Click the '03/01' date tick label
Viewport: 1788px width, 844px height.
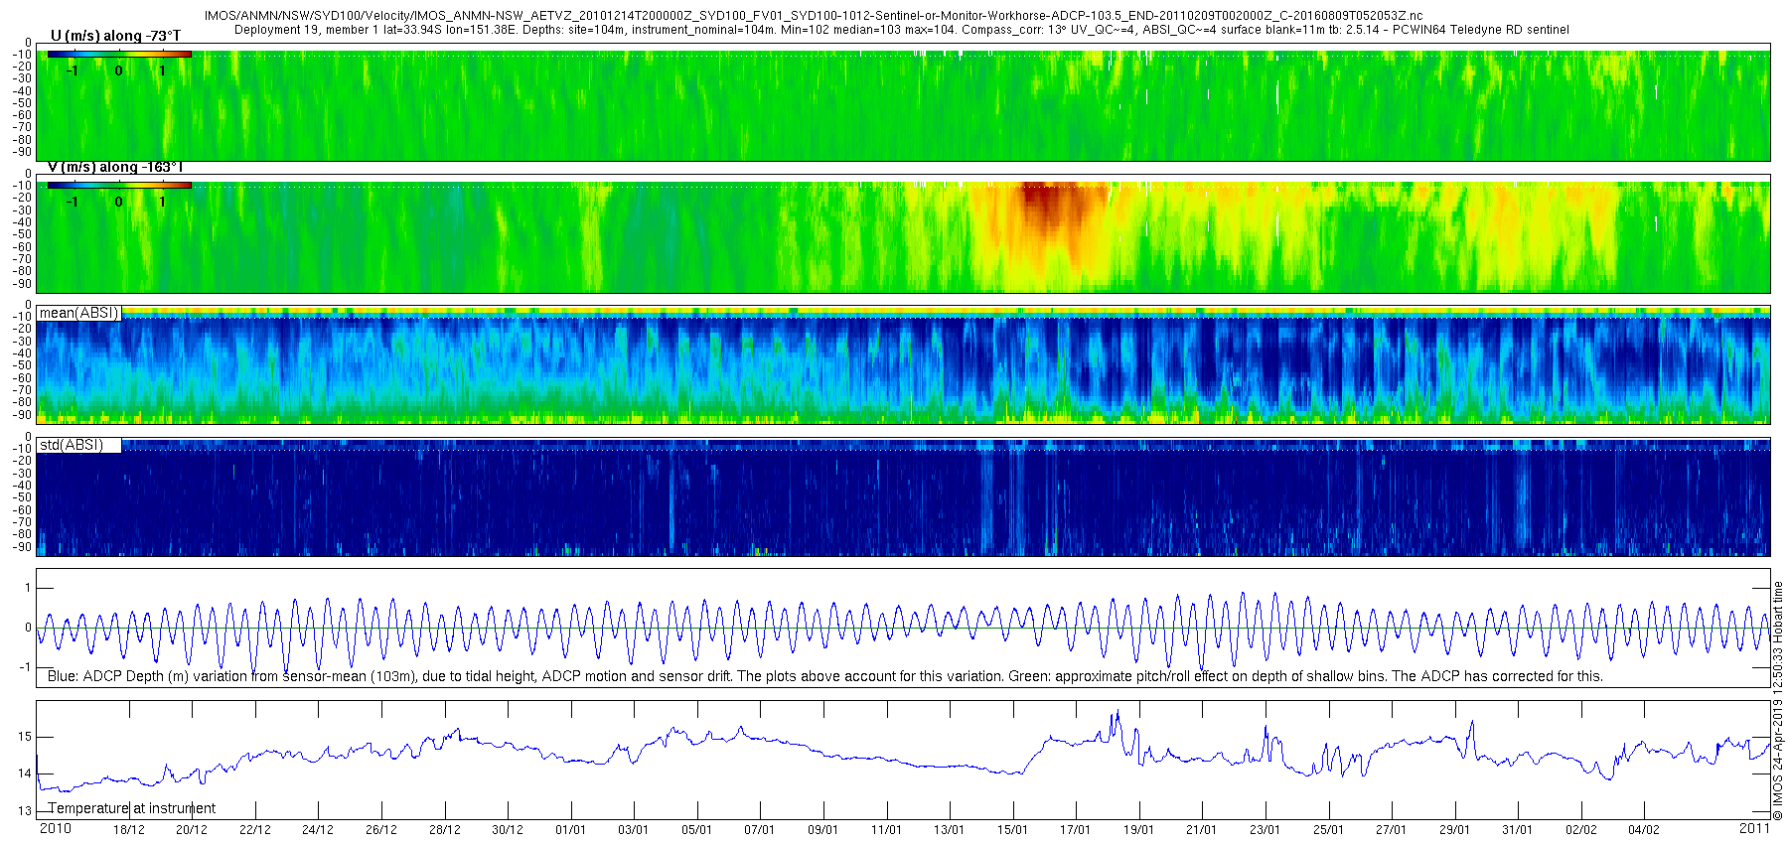634,830
